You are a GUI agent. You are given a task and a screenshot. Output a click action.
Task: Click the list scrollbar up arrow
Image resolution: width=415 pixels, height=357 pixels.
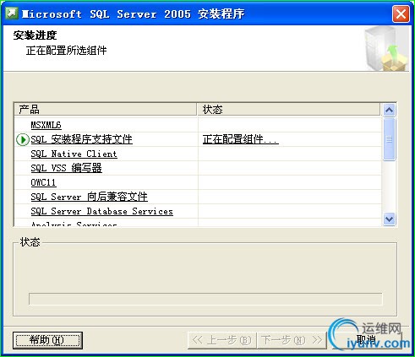pos(389,110)
